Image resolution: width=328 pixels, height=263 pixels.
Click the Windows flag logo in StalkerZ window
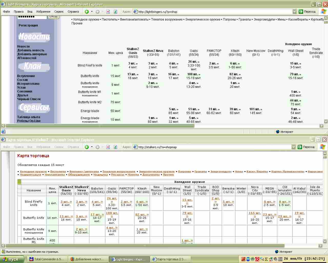(323, 147)
